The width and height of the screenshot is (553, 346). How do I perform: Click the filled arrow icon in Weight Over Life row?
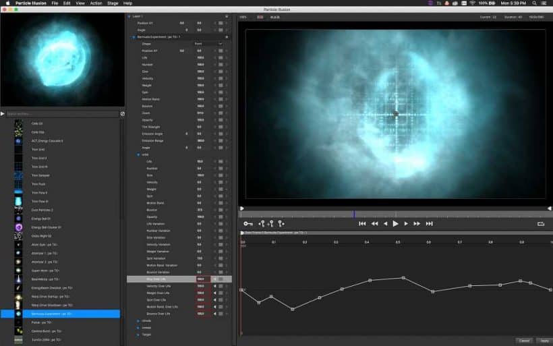(x=214, y=293)
